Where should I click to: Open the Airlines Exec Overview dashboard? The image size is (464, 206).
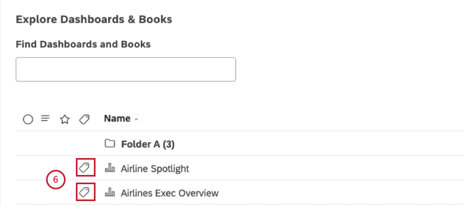click(170, 193)
